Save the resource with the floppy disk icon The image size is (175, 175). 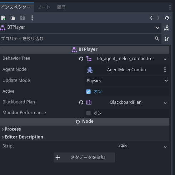[x=22, y=18]
